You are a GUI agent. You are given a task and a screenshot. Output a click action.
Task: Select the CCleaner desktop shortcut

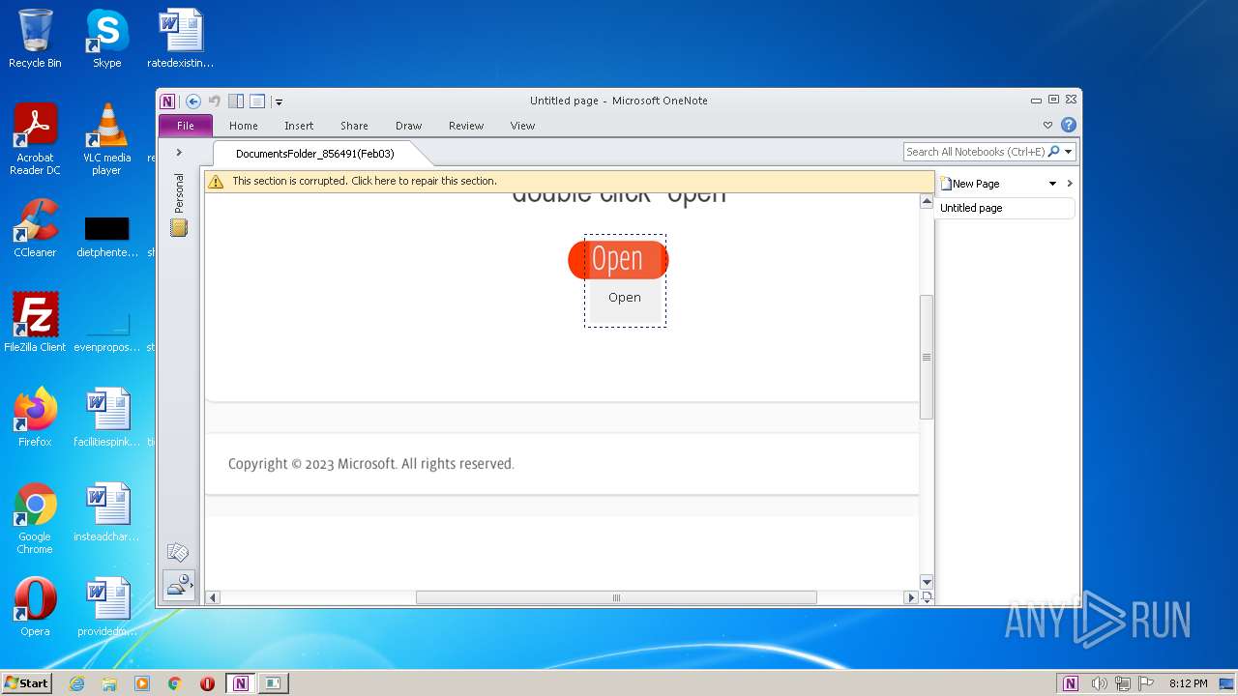coord(35,228)
